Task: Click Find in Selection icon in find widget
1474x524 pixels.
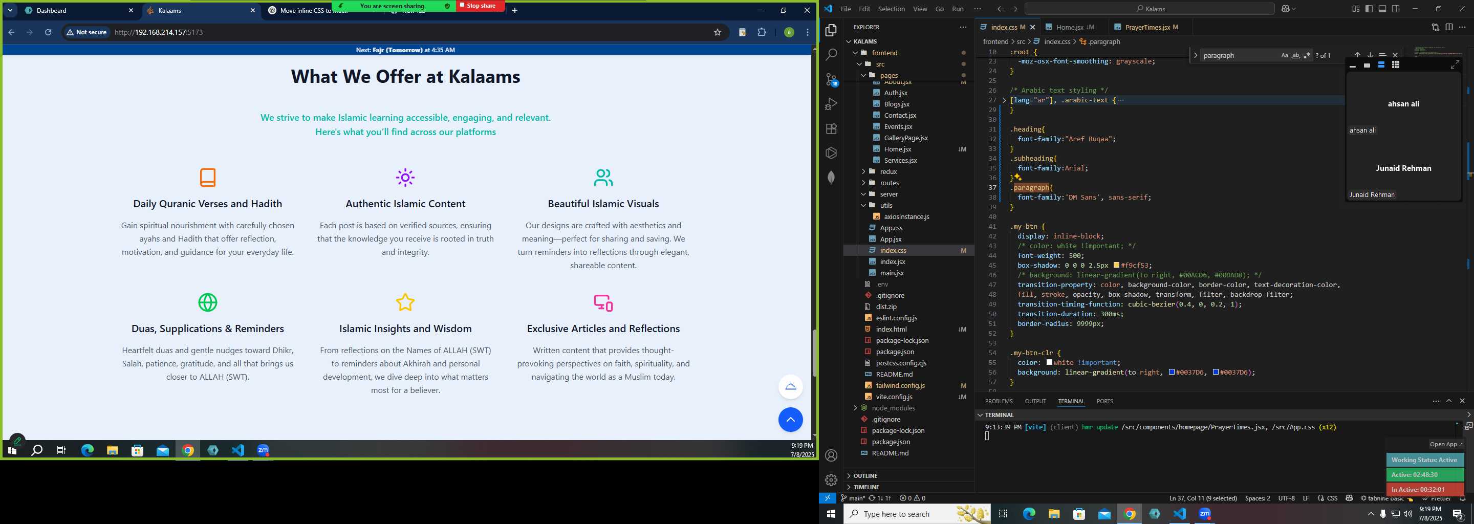Action: (1382, 55)
